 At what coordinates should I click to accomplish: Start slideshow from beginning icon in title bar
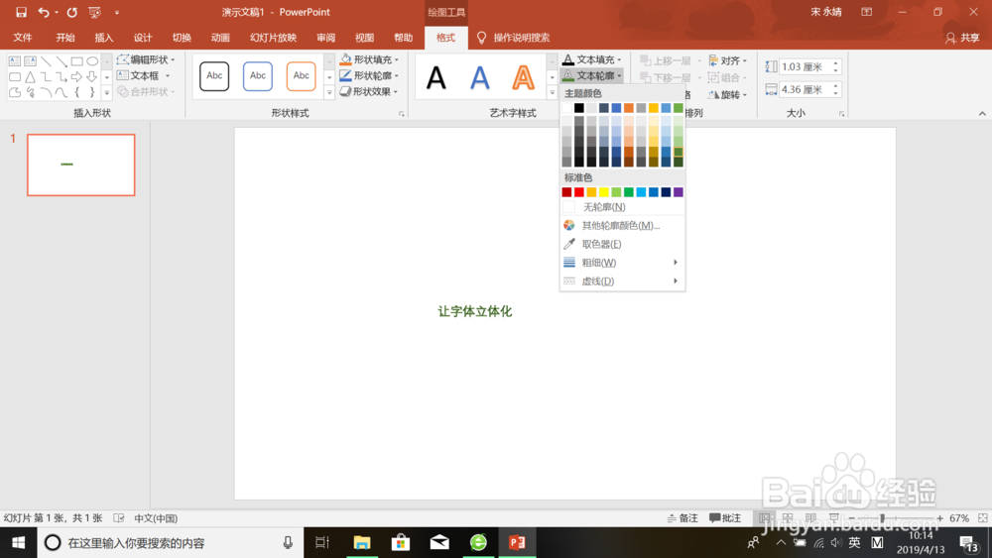(95, 12)
